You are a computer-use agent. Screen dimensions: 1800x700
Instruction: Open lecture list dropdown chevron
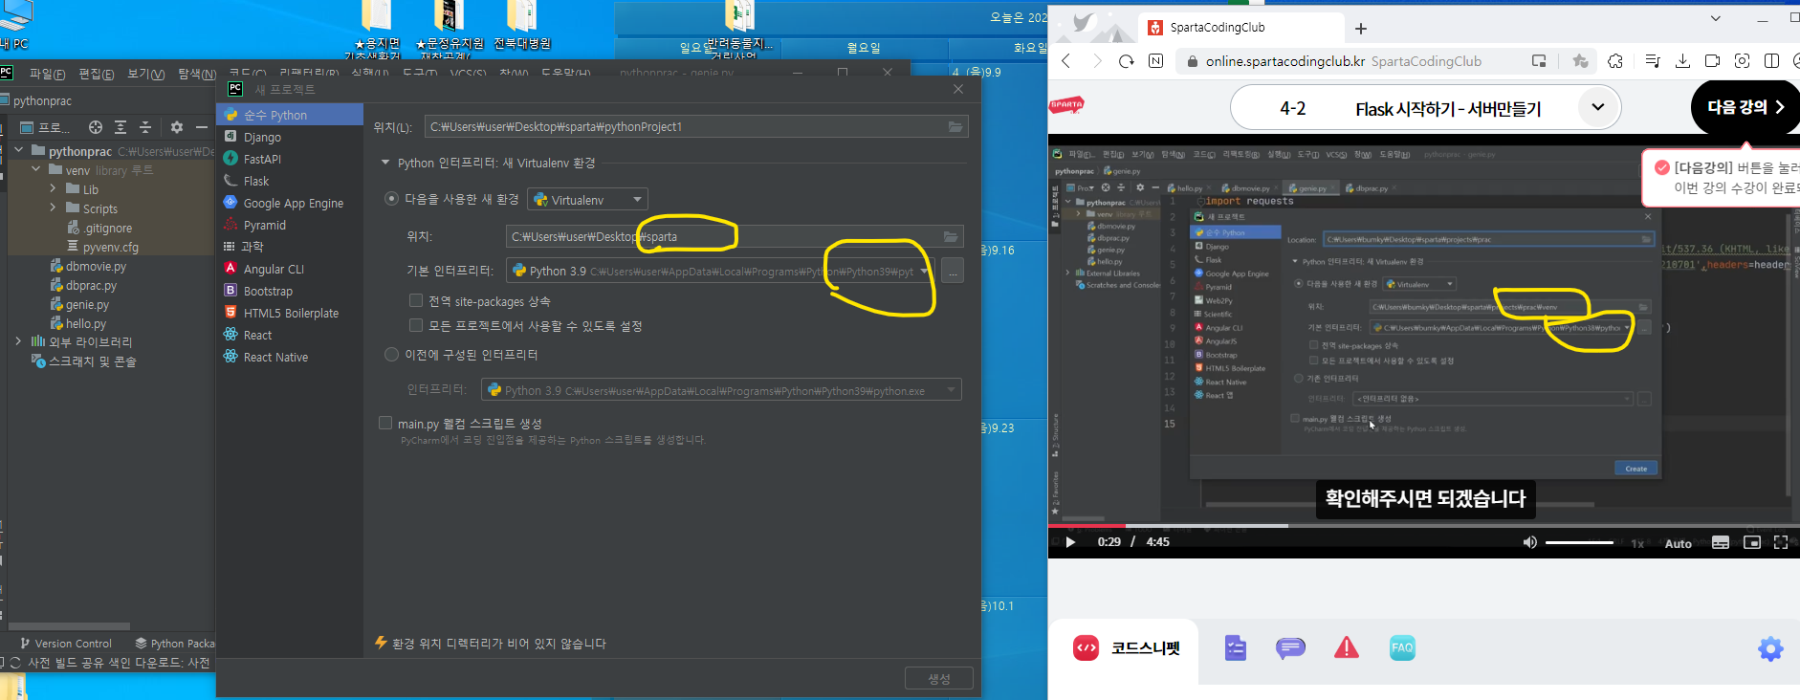[x=1597, y=107]
